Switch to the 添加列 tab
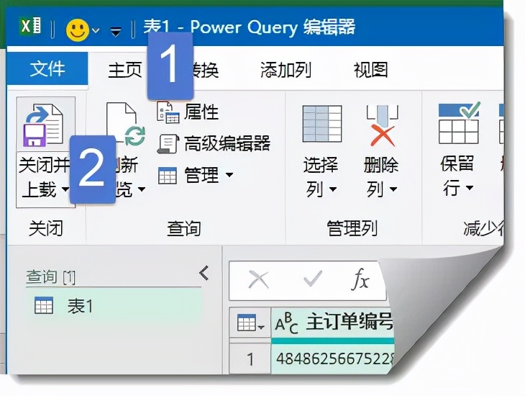The image size is (525, 396). tap(286, 70)
